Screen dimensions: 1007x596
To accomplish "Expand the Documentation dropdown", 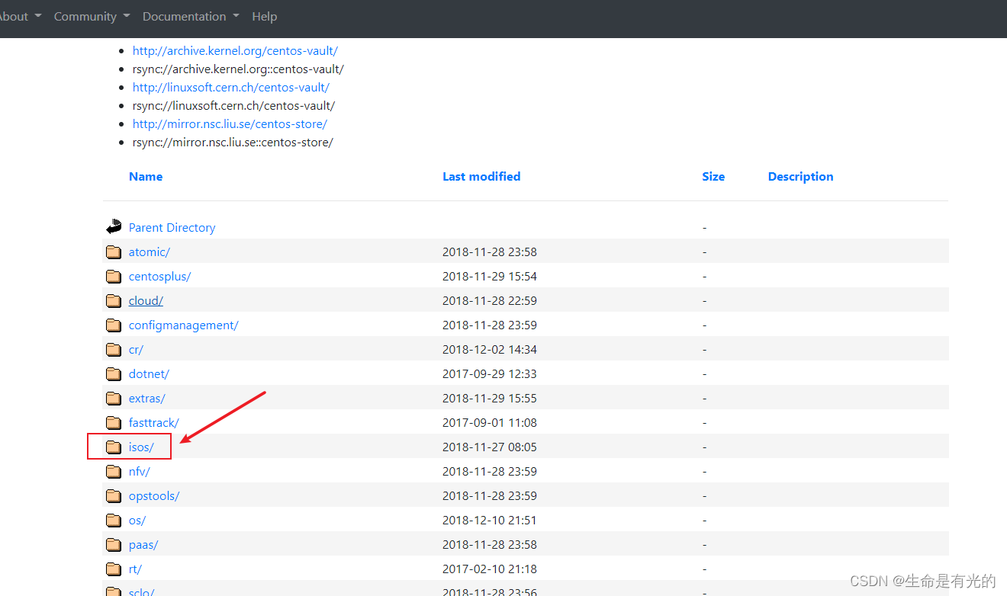I will click(191, 16).
